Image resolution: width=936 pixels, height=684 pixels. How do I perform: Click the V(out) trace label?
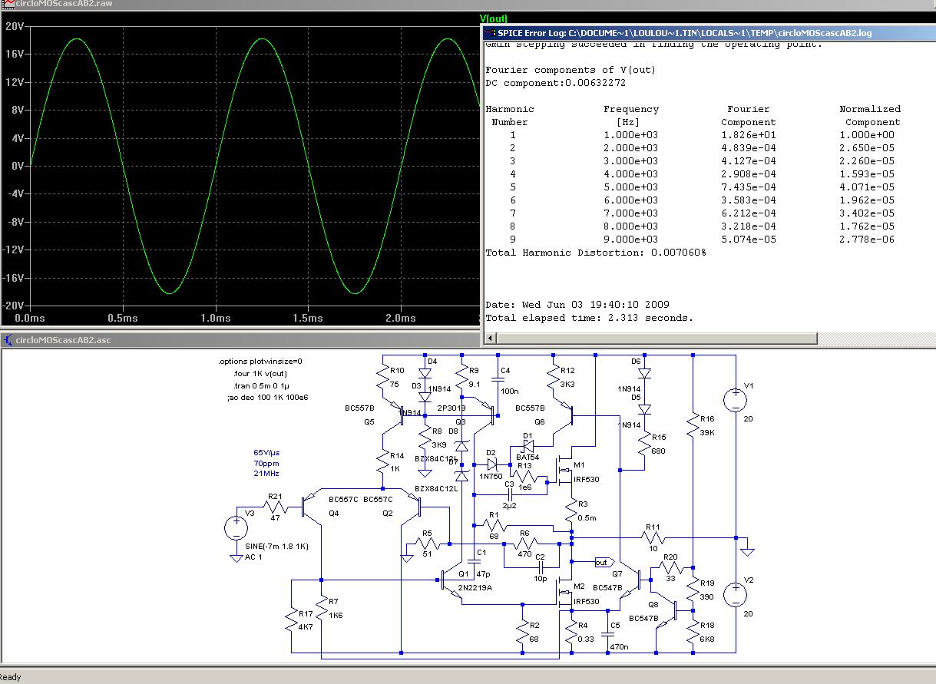click(x=494, y=18)
